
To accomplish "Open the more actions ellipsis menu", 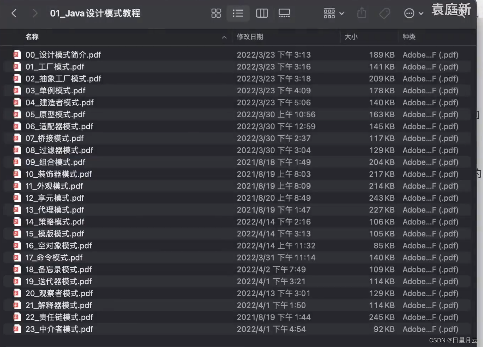I will pyautogui.click(x=413, y=13).
